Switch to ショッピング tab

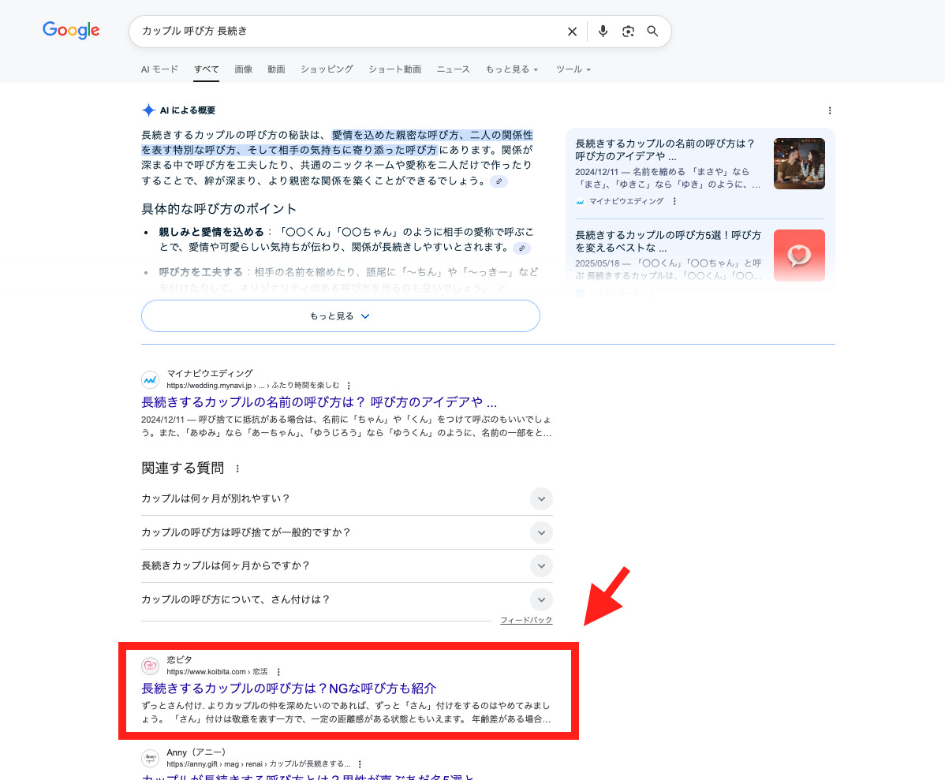[x=327, y=69]
